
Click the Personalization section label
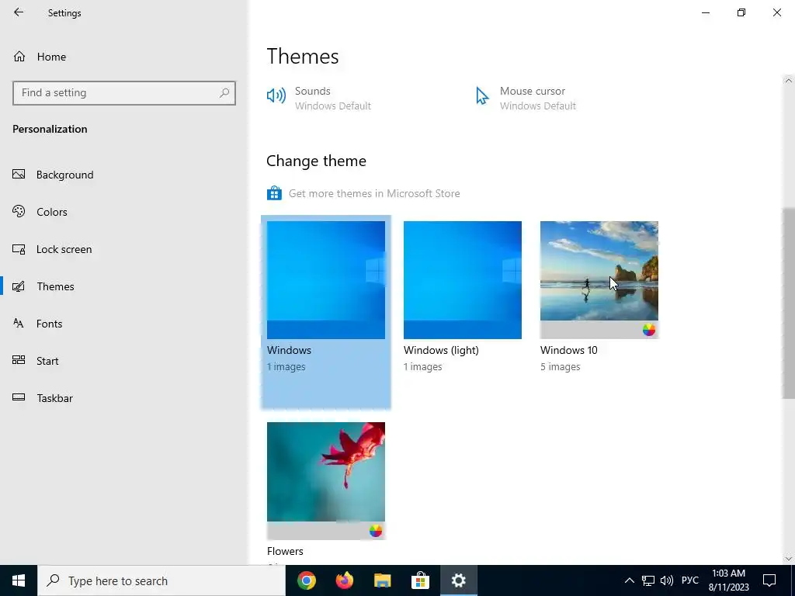tap(50, 130)
